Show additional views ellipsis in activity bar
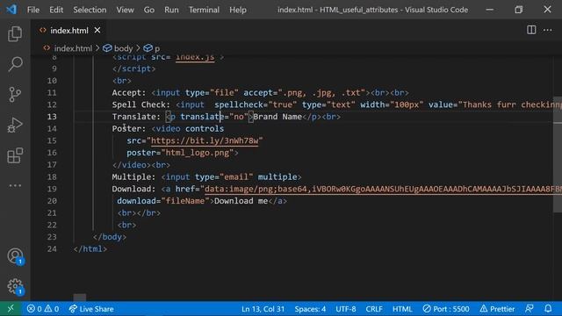Viewport: 562px width, 316px height. [x=15, y=185]
